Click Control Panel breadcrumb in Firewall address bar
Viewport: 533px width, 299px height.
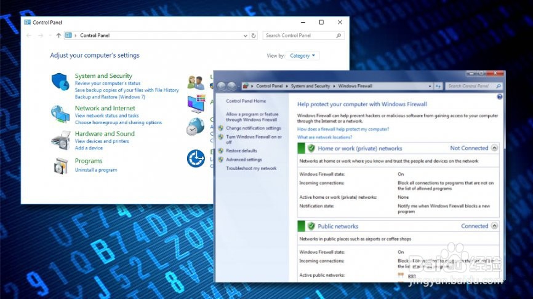click(x=269, y=86)
